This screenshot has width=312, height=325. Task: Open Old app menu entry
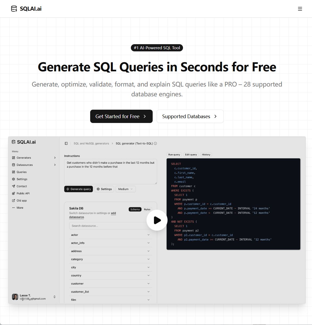pos(22,201)
